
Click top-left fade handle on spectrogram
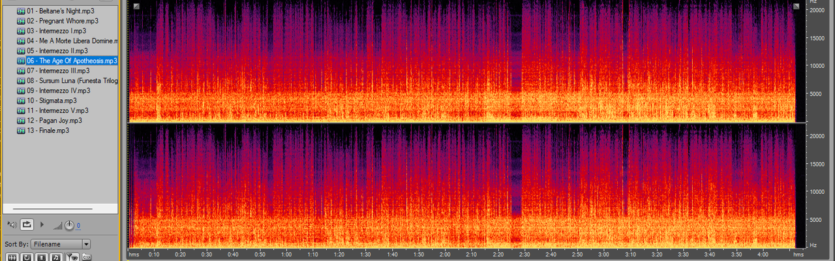(136, 7)
